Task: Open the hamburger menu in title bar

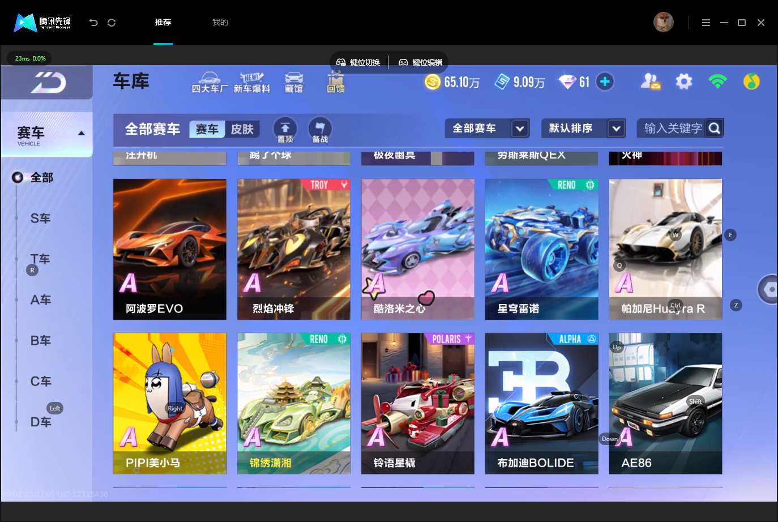Action: [706, 23]
